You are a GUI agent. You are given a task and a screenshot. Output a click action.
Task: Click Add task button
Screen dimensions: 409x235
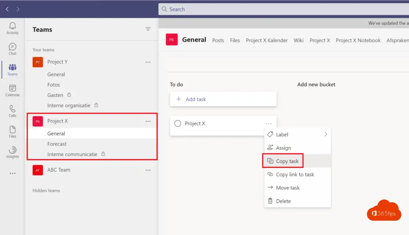pyautogui.click(x=223, y=99)
